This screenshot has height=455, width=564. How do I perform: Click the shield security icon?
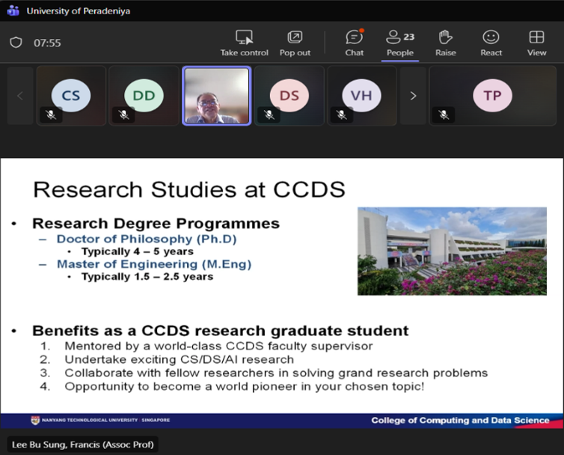click(16, 43)
